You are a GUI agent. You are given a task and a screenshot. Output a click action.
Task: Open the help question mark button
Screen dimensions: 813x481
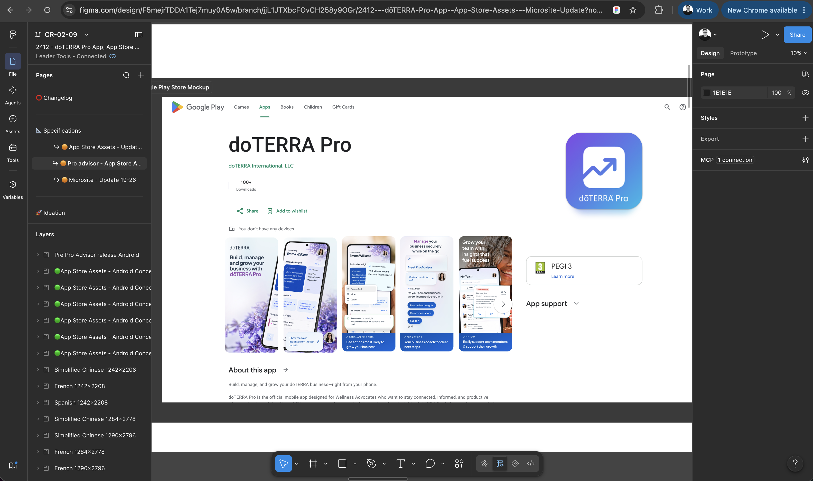(x=795, y=464)
